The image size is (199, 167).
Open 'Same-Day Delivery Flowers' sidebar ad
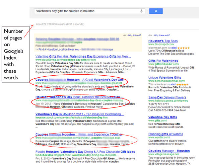[x=167, y=97]
